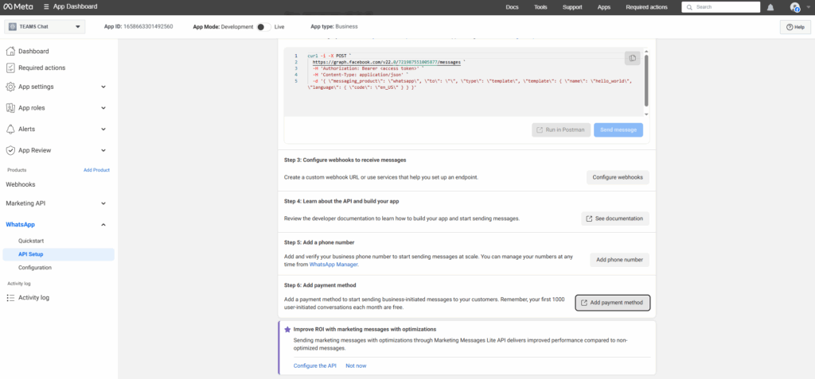Click See documentation button

coord(615,219)
